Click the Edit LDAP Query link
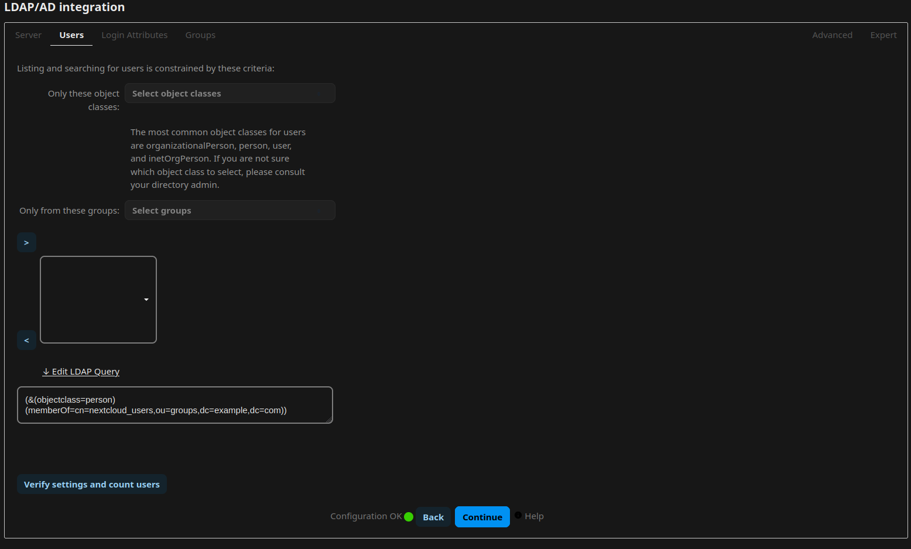 pos(85,371)
